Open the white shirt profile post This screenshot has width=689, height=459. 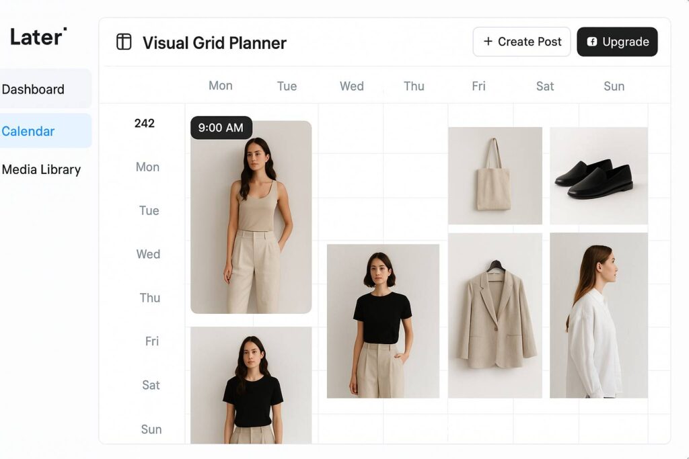[x=598, y=315]
